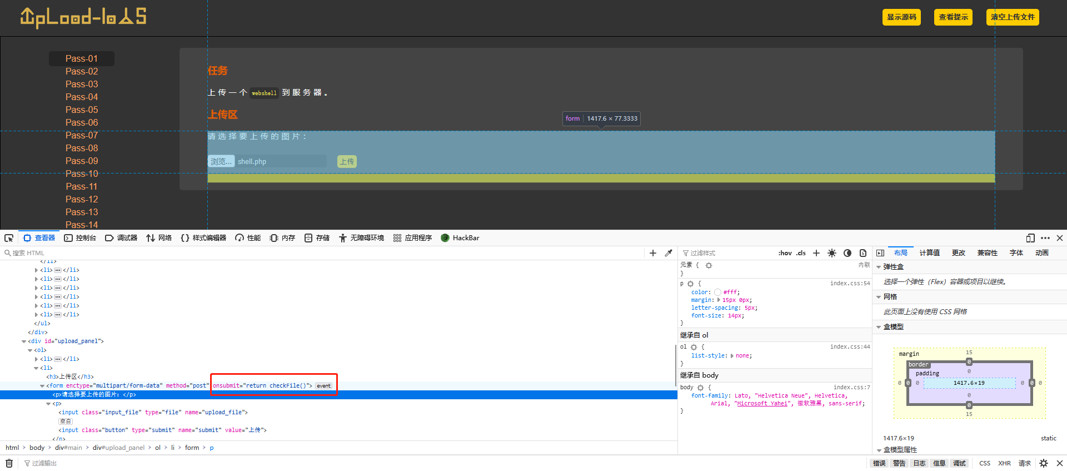The height and width of the screenshot is (471, 1067).
Task: Click the selector highlighter icon beside ol rule
Action: 694,347
